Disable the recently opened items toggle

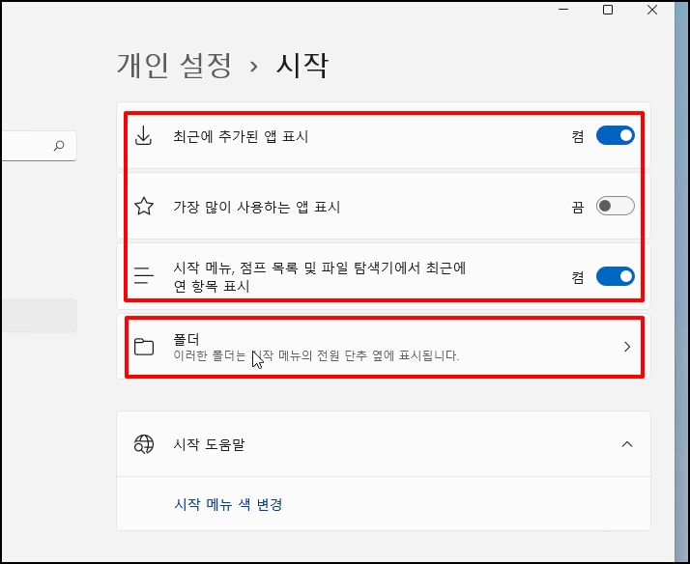click(616, 276)
